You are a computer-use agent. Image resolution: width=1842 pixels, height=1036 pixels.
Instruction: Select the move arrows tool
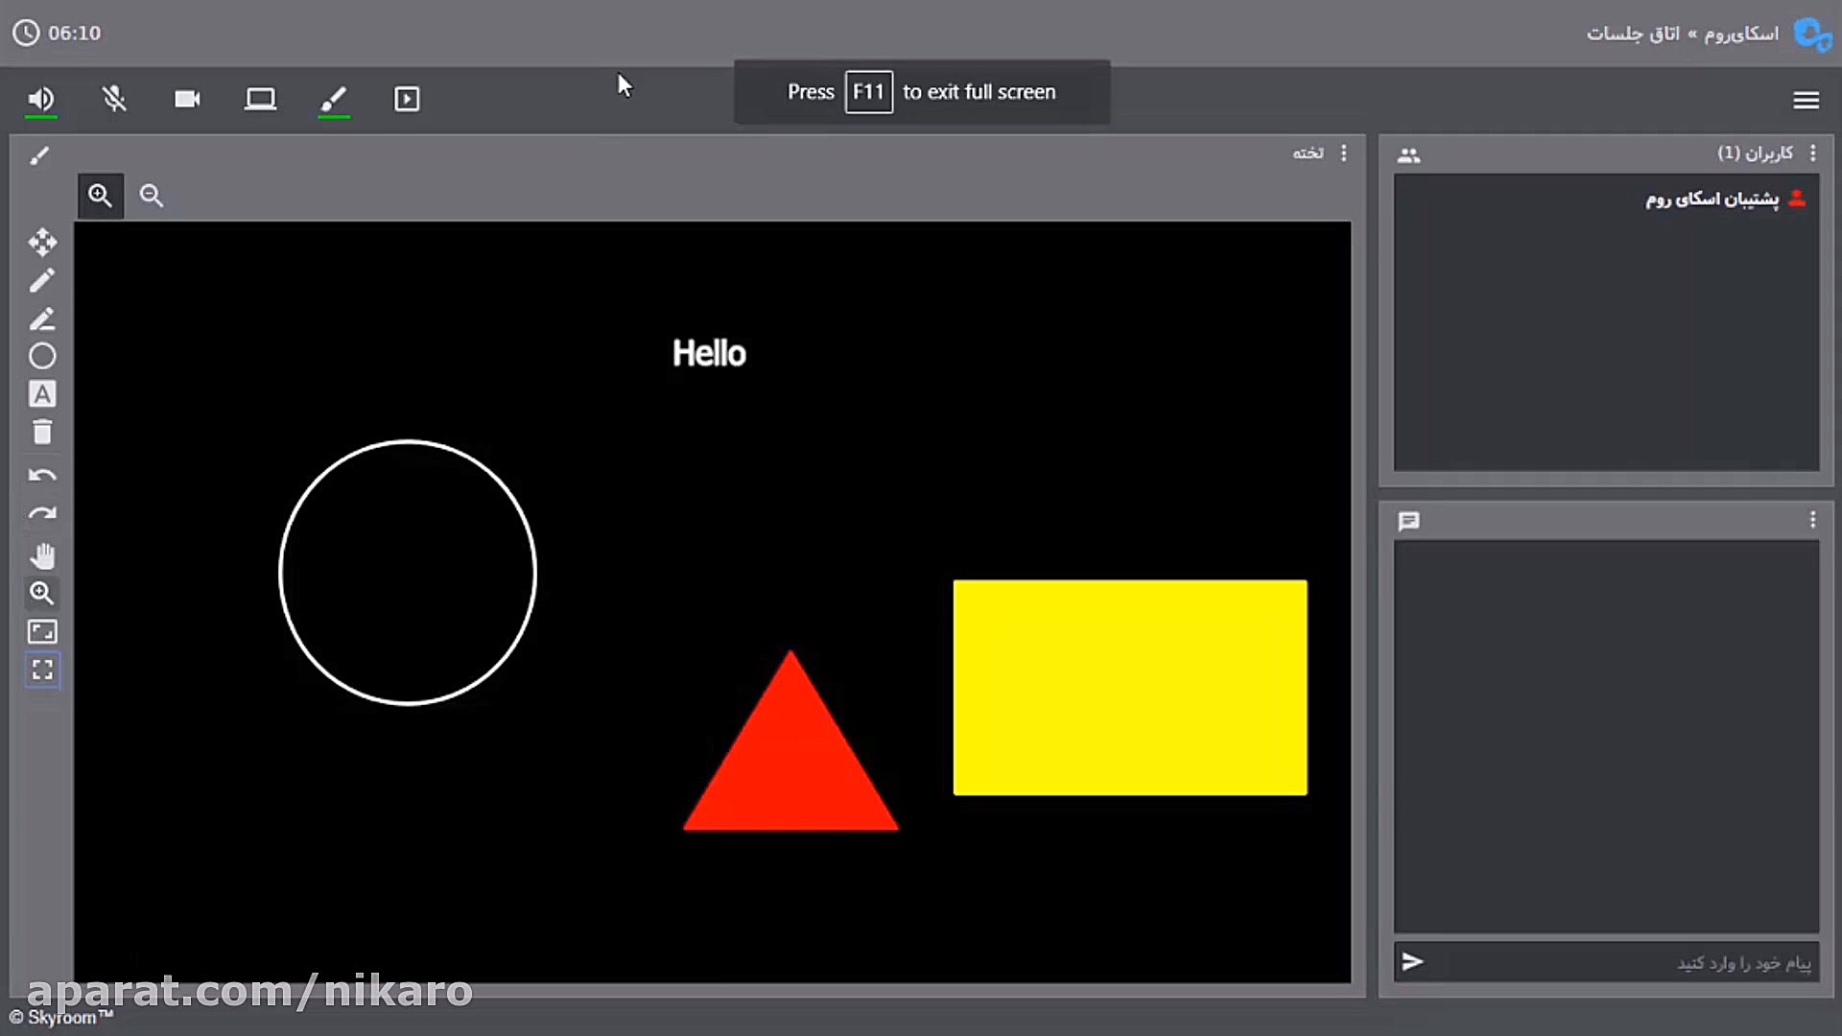[x=41, y=242]
